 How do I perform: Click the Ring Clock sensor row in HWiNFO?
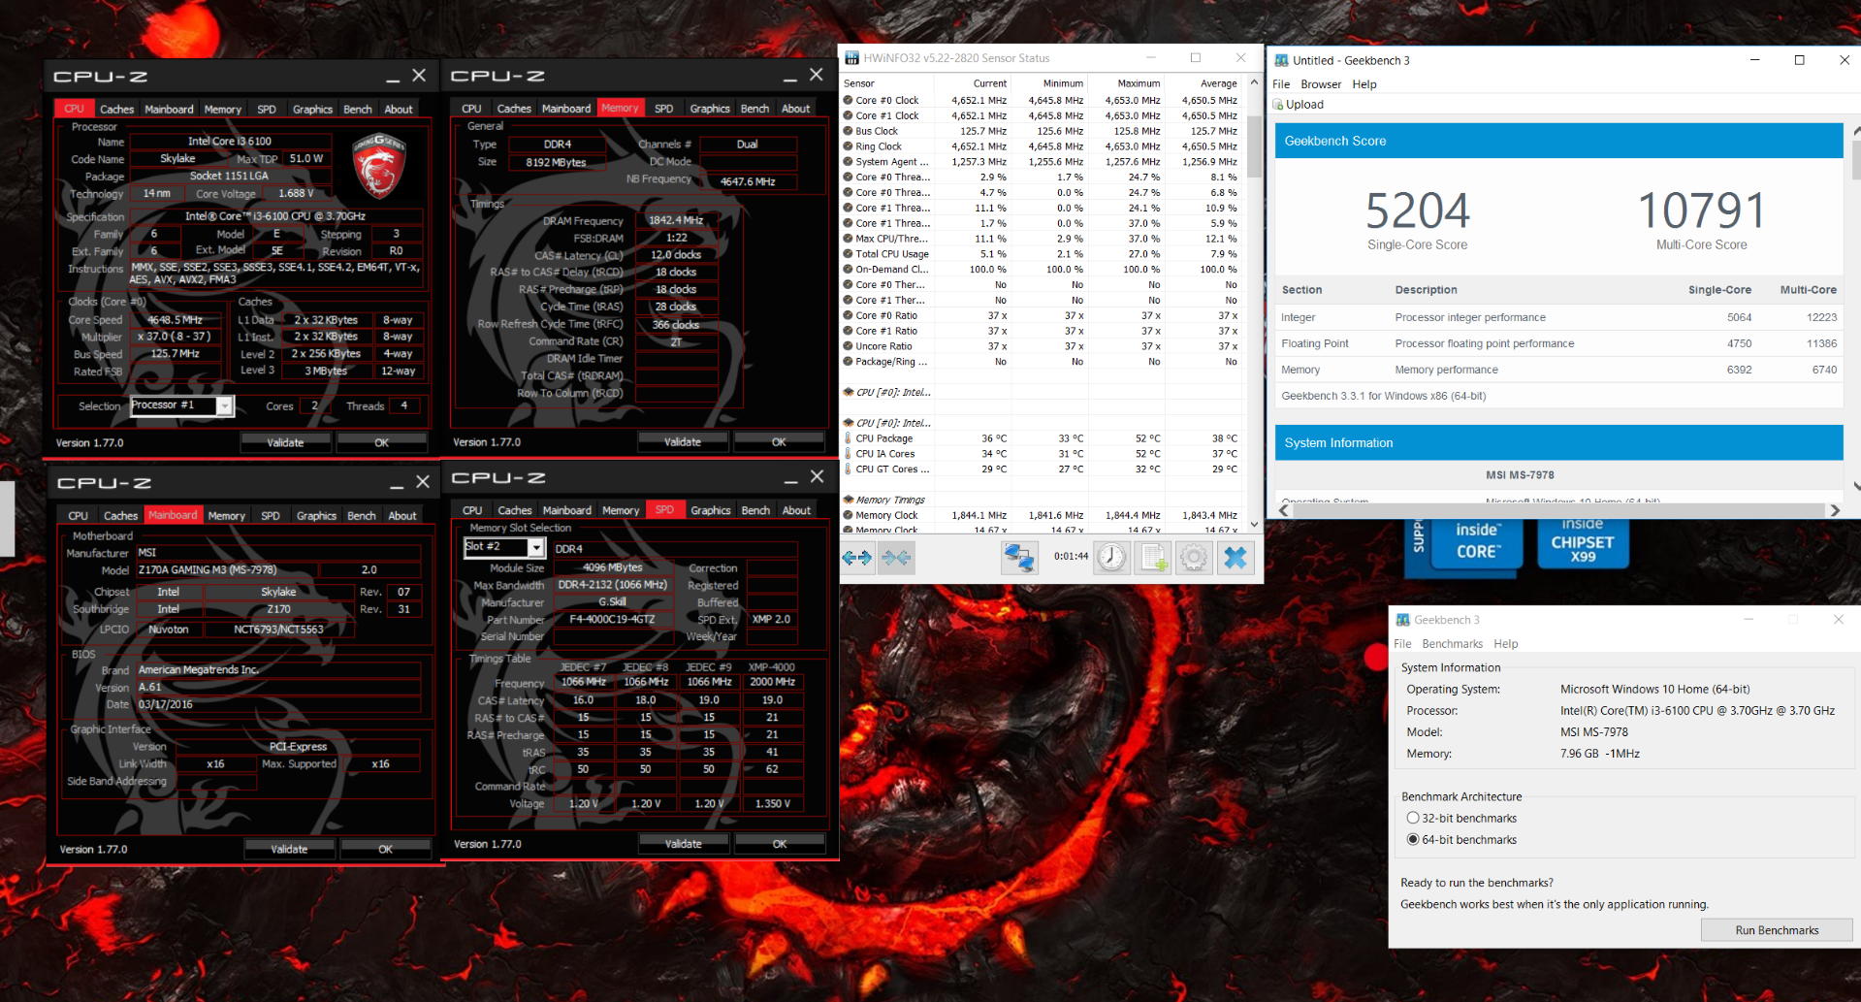[1041, 146]
